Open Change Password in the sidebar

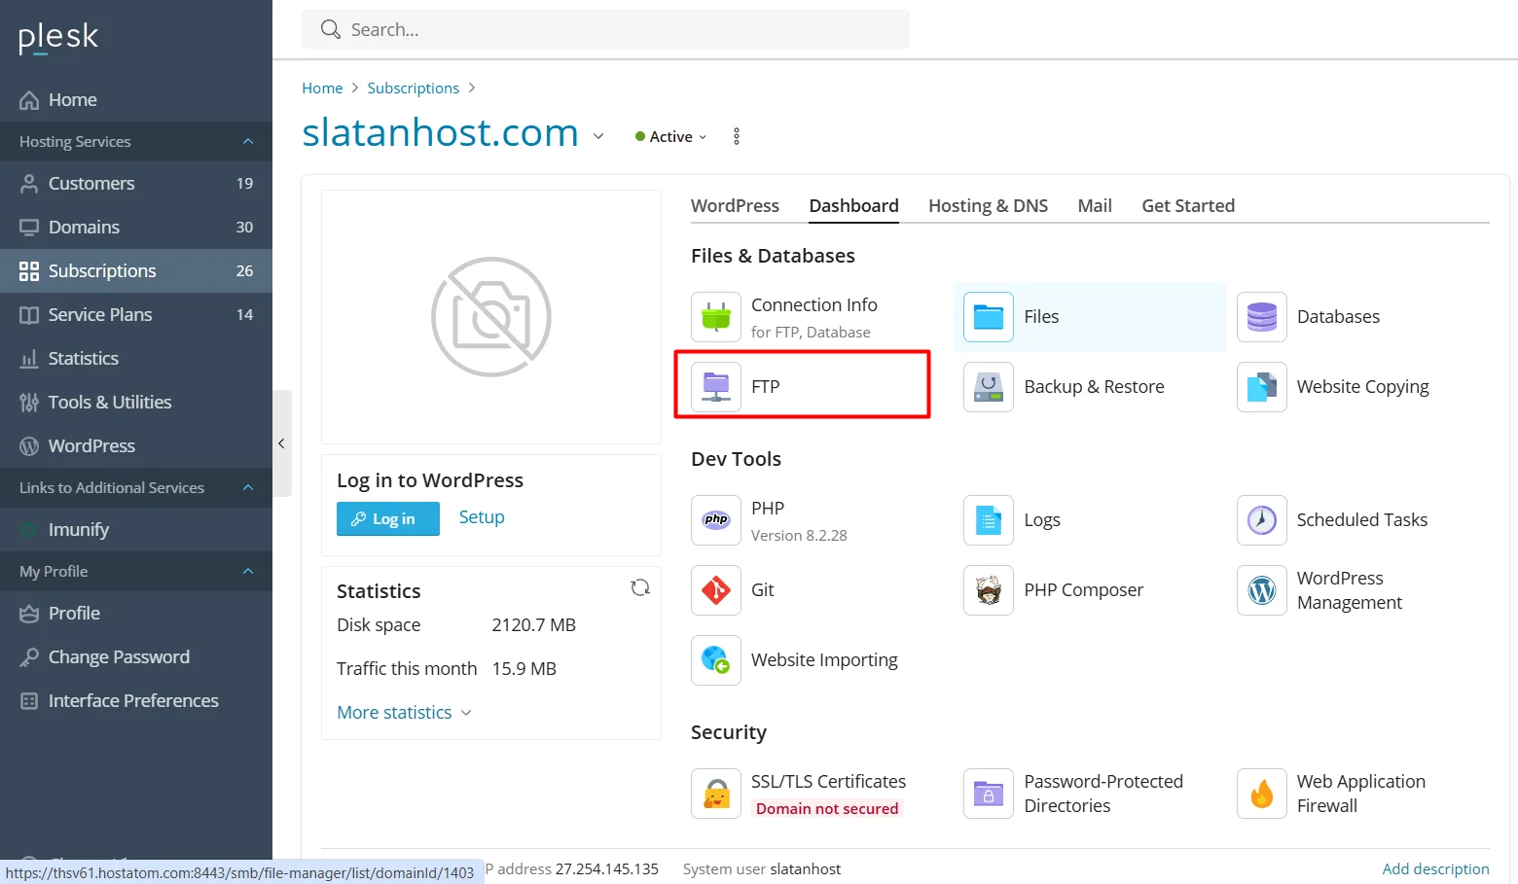coord(136,657)
